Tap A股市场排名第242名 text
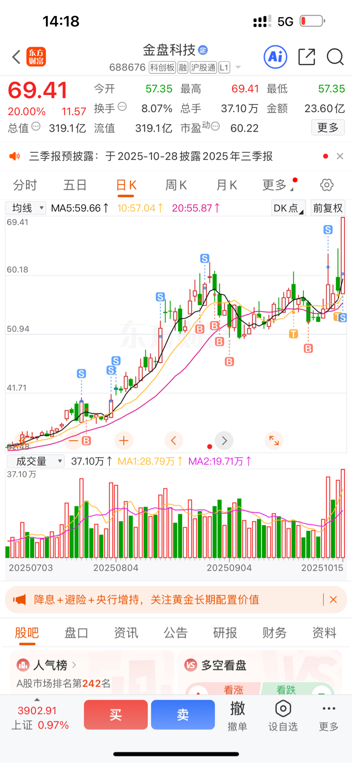352x763 pixels. 63,683
